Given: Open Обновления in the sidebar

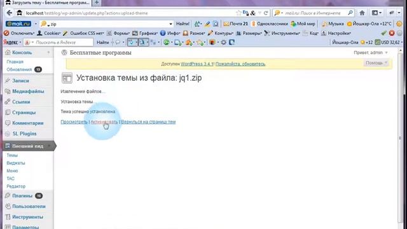Looking at the screenshot, I should coord(19,69).
